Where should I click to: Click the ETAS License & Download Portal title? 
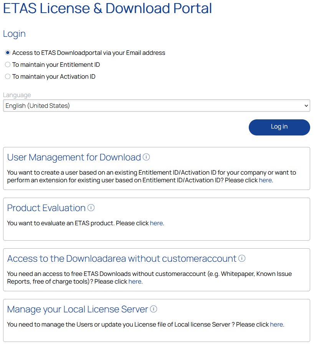[x=107, y=8]
